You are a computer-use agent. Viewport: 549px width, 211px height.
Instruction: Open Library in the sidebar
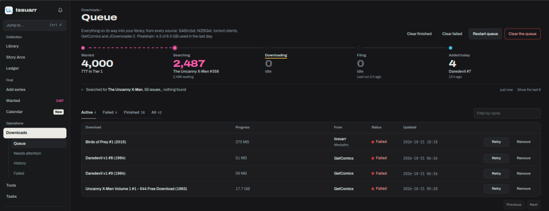12,46
